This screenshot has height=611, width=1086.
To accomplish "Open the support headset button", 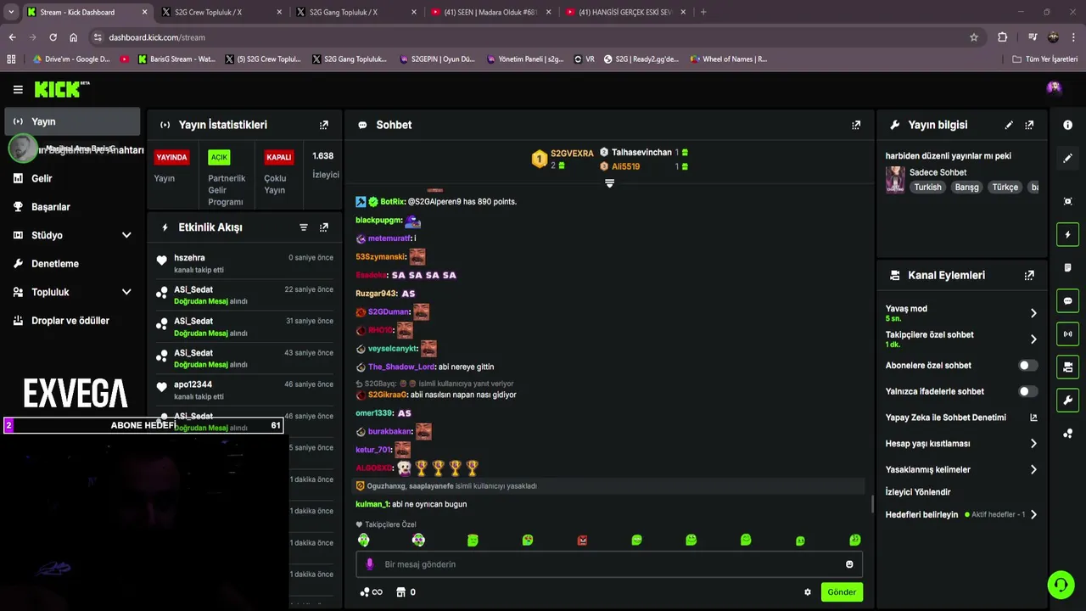I will [1061, 585].
